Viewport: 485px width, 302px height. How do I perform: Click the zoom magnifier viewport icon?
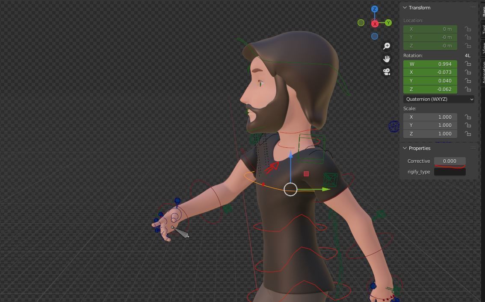click(387, 46)
